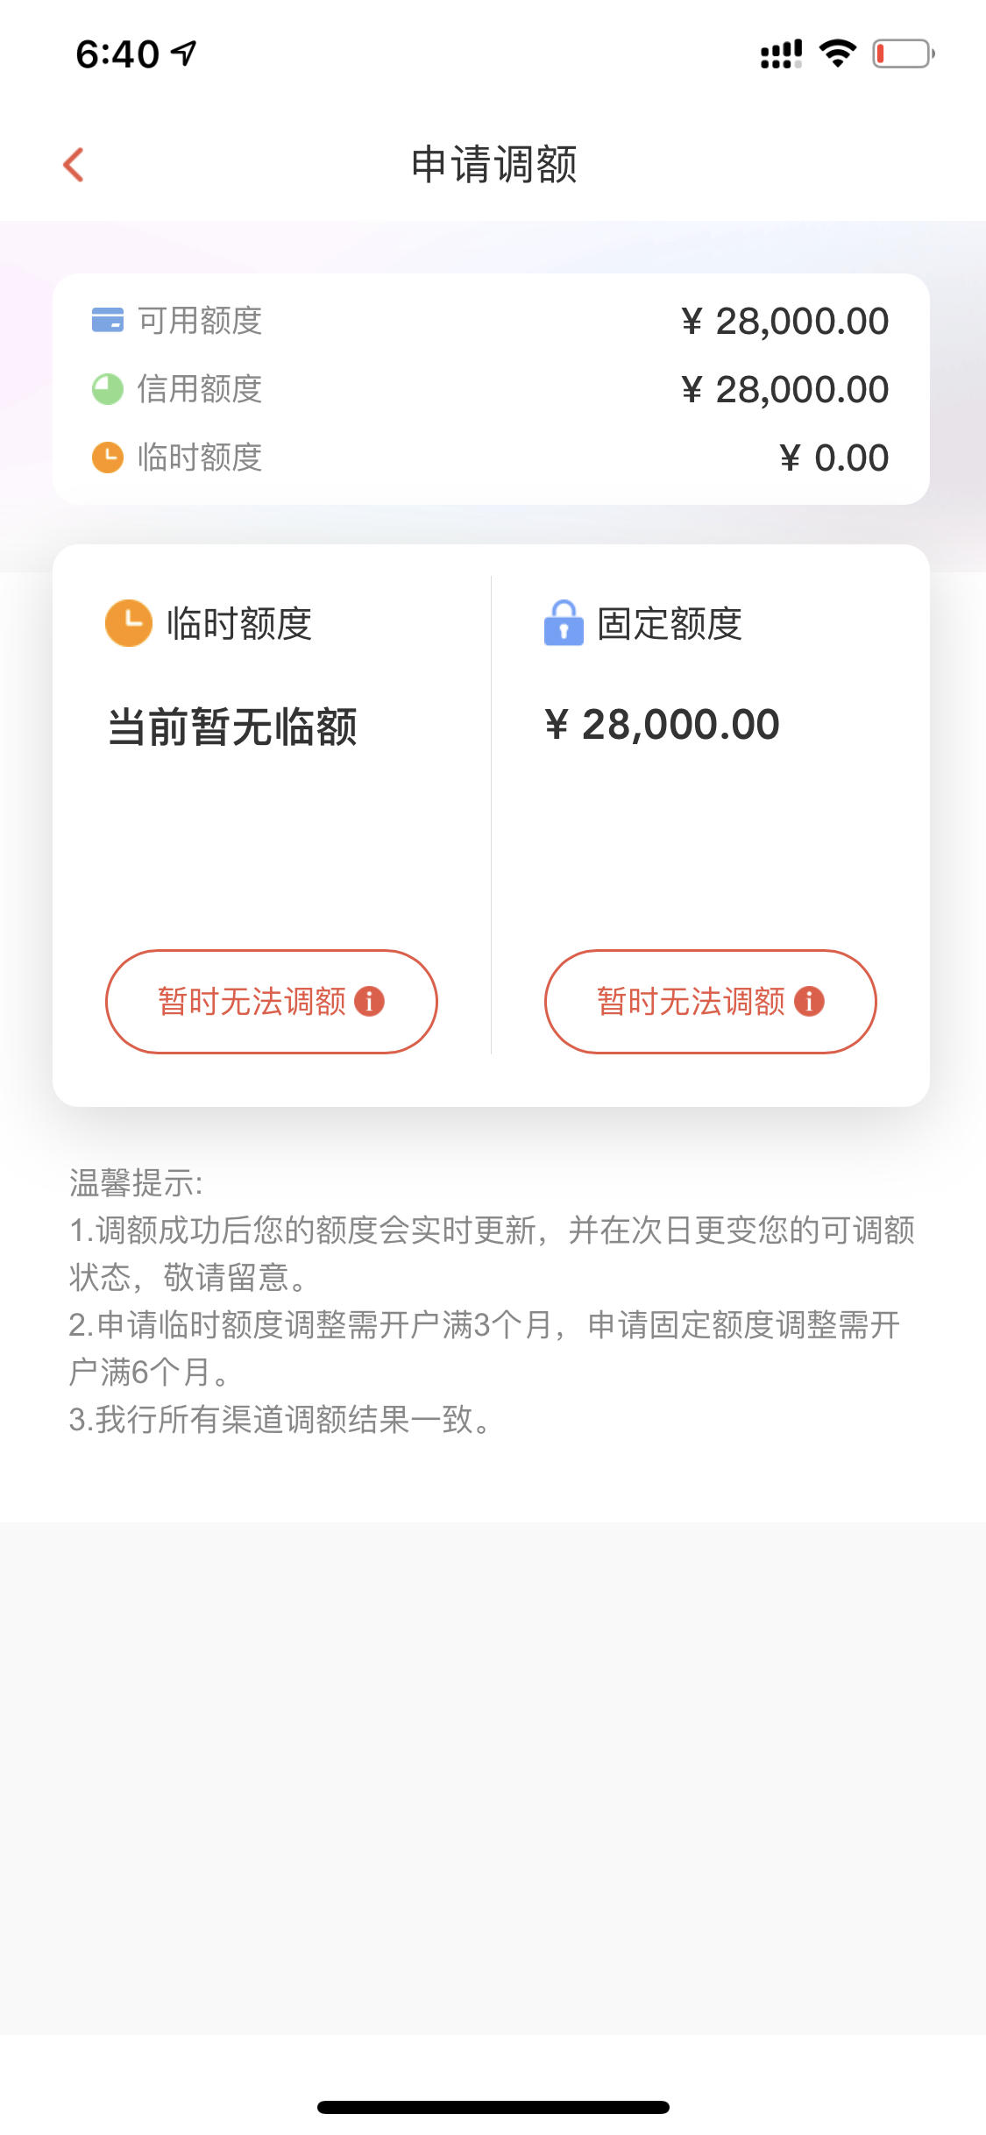Tap the 可用额度 amount ¥ 28,000.00
This screenshot has height=2135, width=986.
pos(784,322)
